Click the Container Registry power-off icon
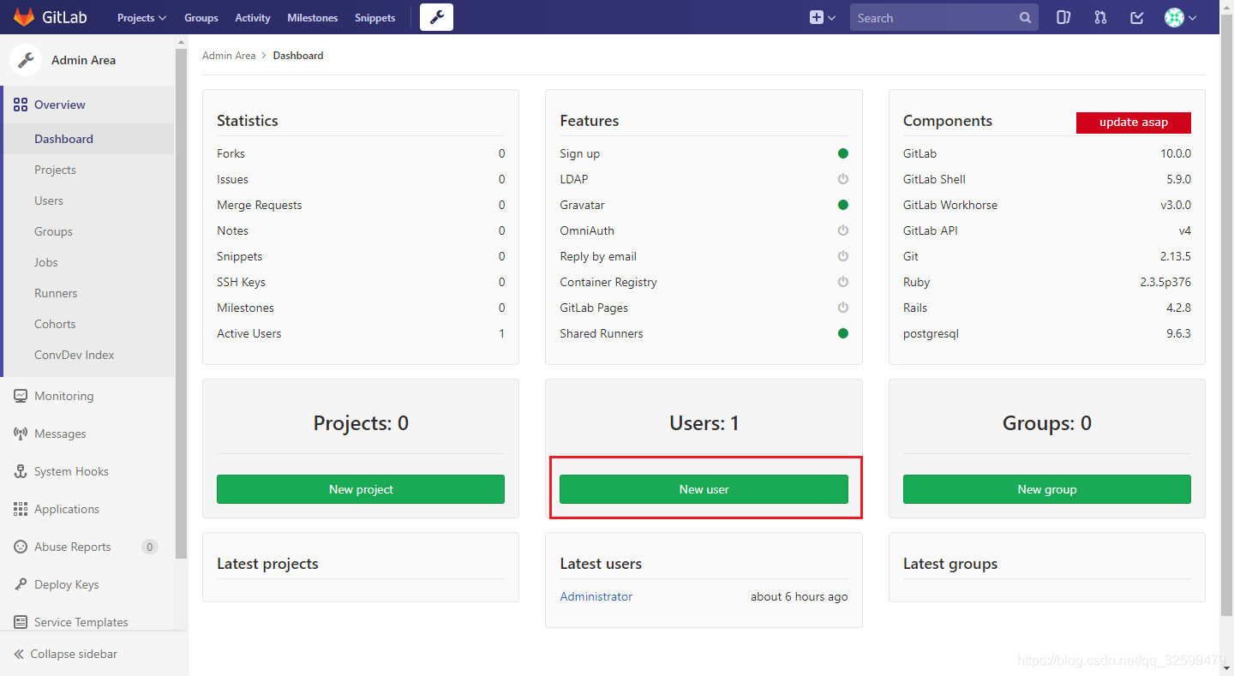 coord(843,282)
